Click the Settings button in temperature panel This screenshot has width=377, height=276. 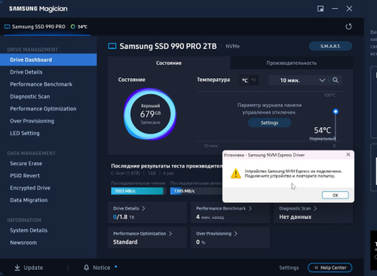coord(269,123)
